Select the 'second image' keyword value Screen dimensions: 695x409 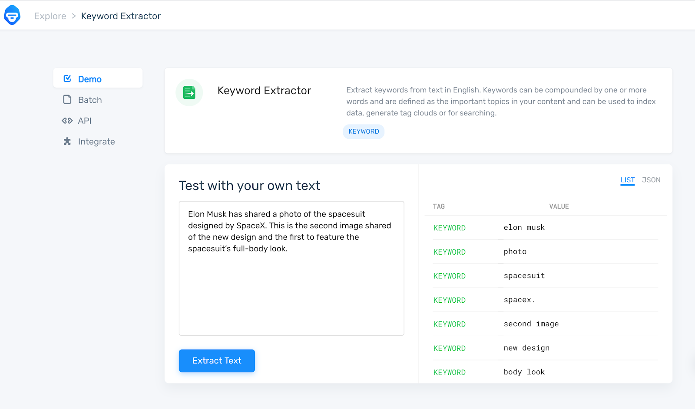tap(531, 324)
